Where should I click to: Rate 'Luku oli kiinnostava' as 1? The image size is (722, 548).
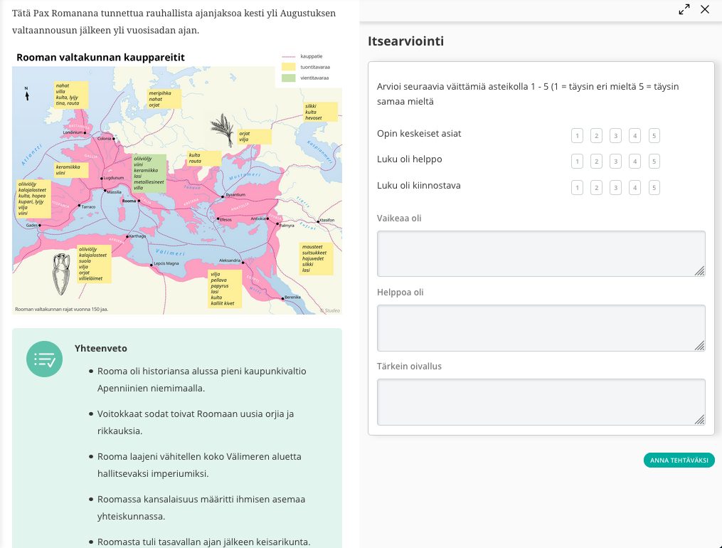pyautogui.click(x=577, y=188)
